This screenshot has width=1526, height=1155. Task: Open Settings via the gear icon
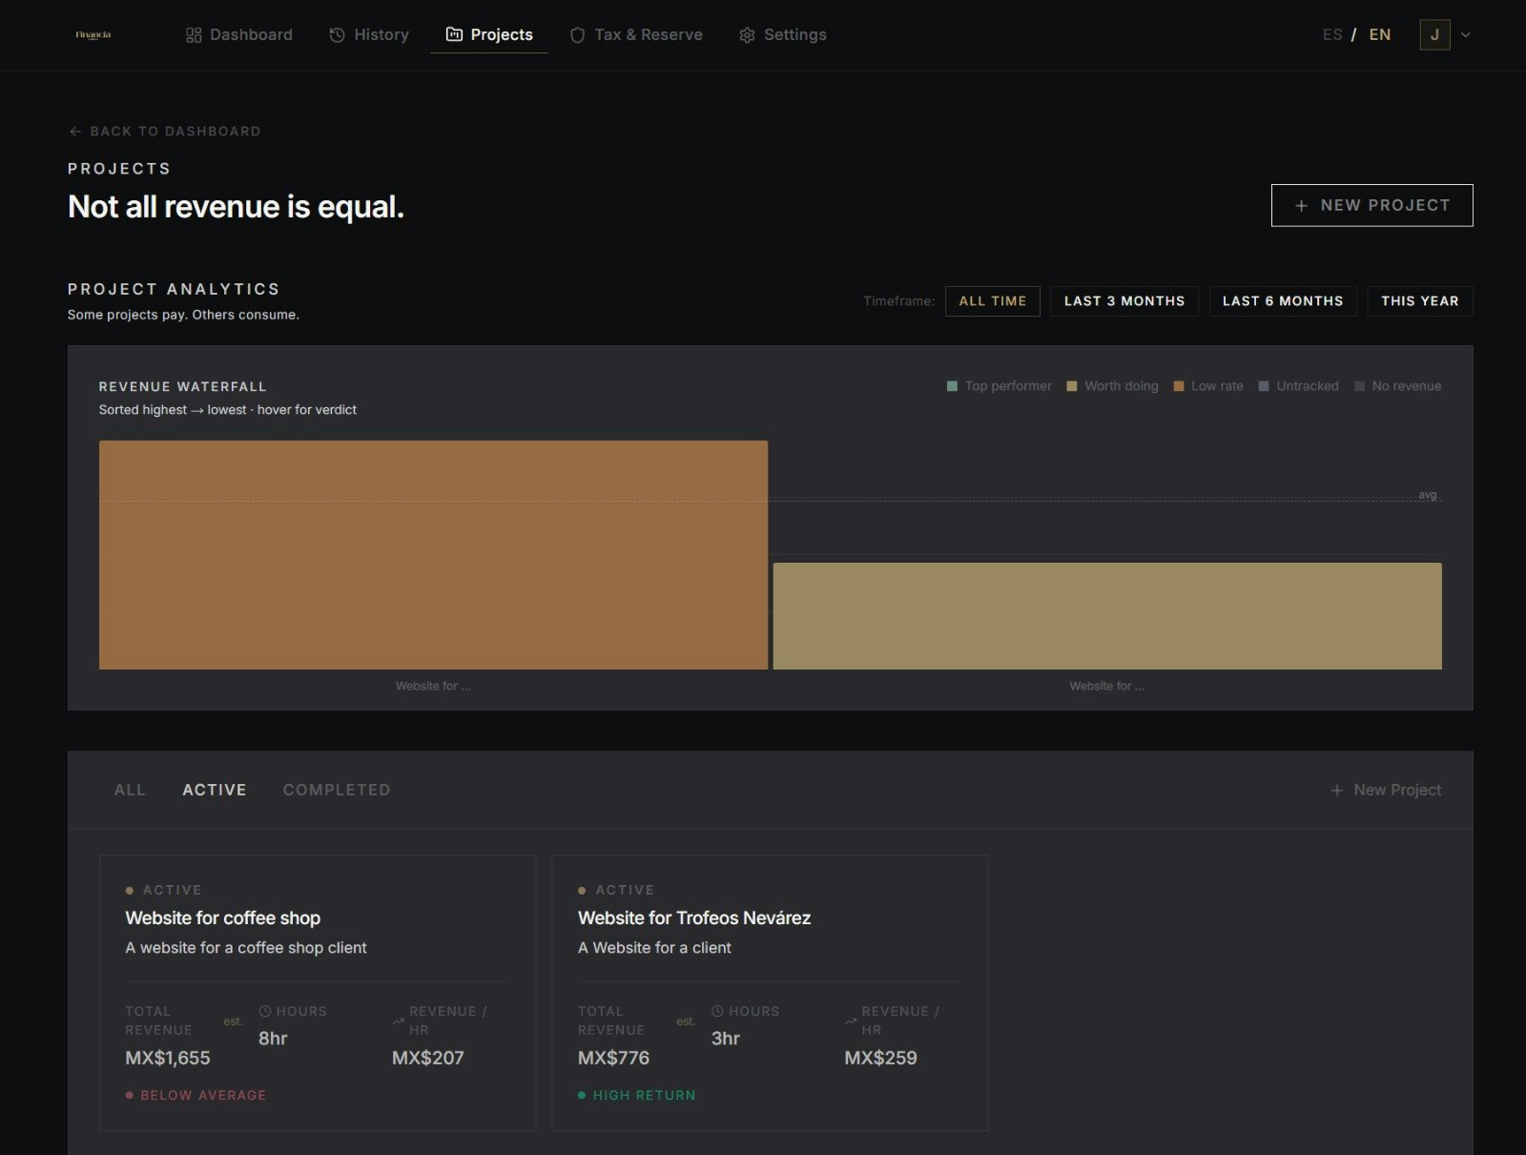coord(747,34)
